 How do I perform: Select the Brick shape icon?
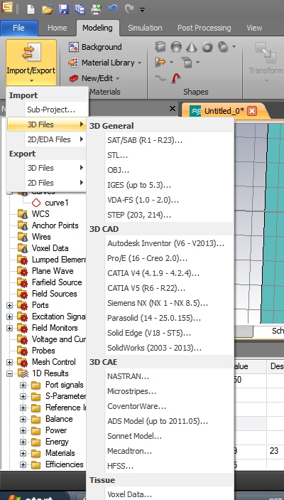pos(160,47)
